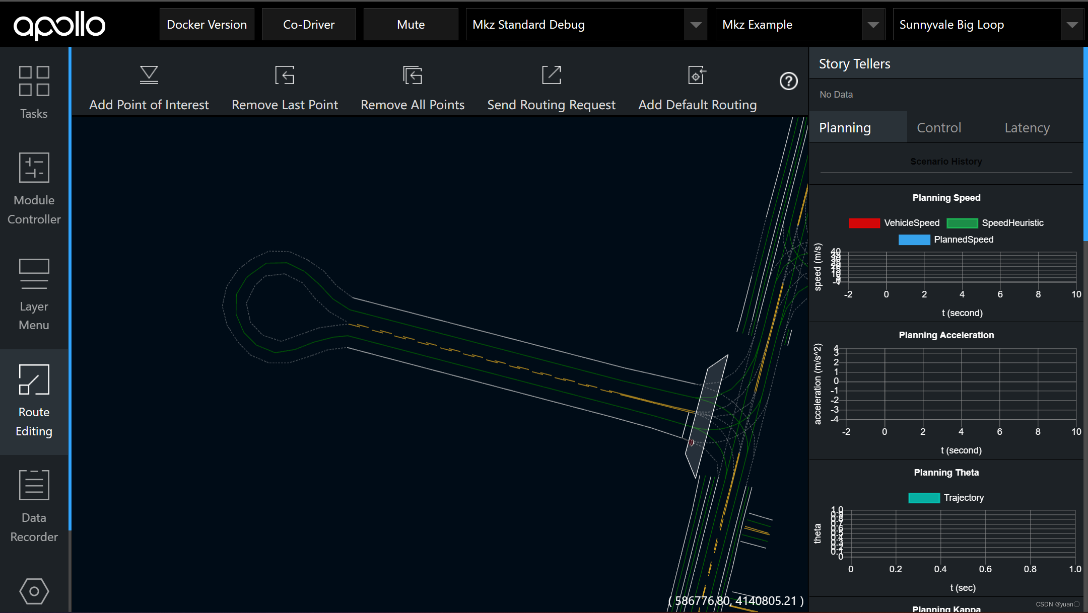Toggle the SpeedHeuristic green legend swatch
This screenshot has width=1088, height=613.
pyautogui.click(x=962, y=223)
